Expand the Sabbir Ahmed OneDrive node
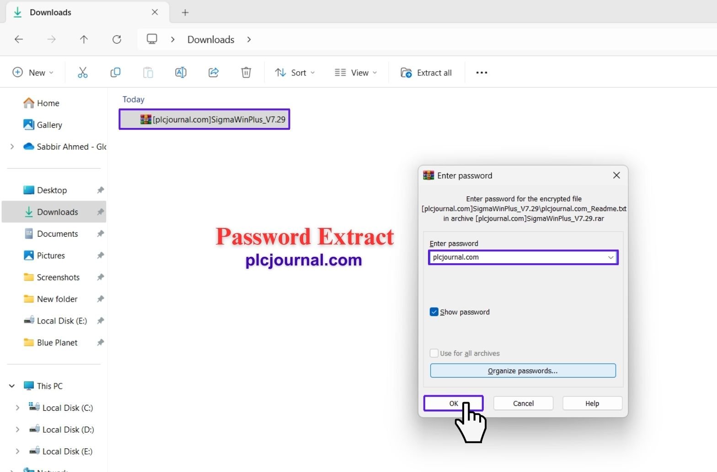Image resolution: width=717 pixels, height=472 pixels. [x=12, y=147]
